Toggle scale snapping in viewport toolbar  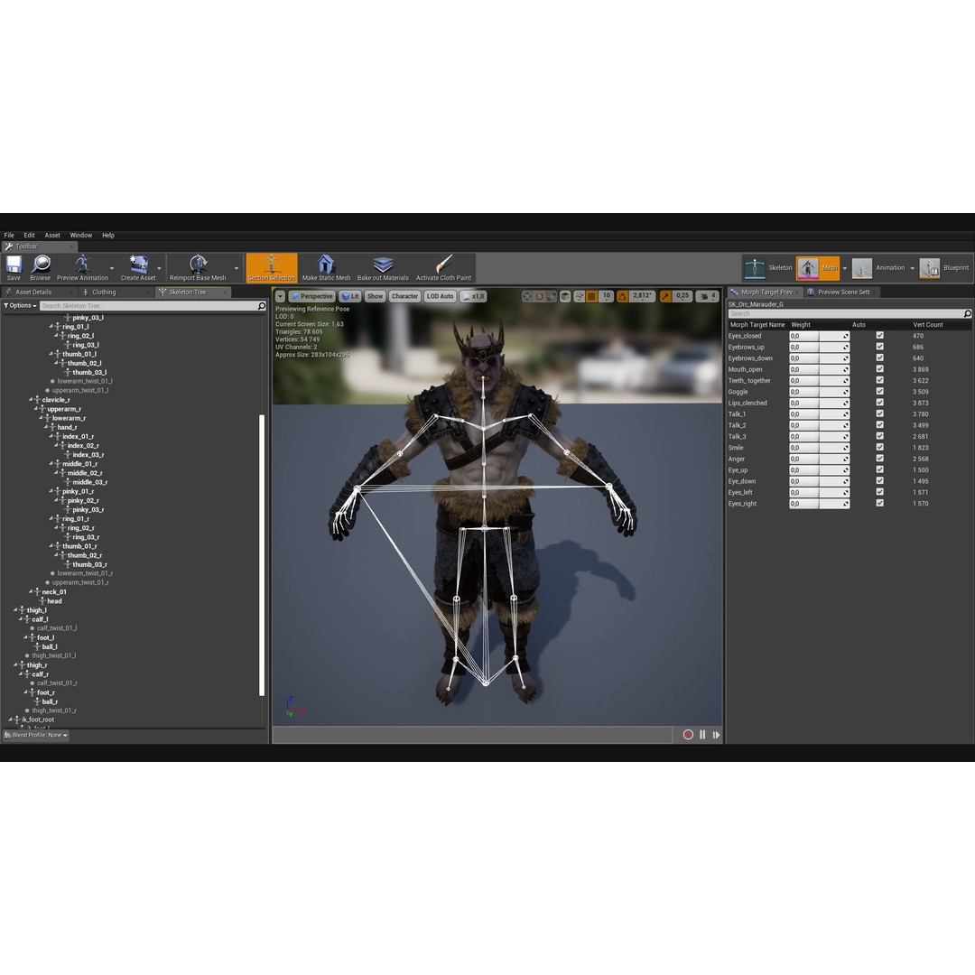click(666, 297)
